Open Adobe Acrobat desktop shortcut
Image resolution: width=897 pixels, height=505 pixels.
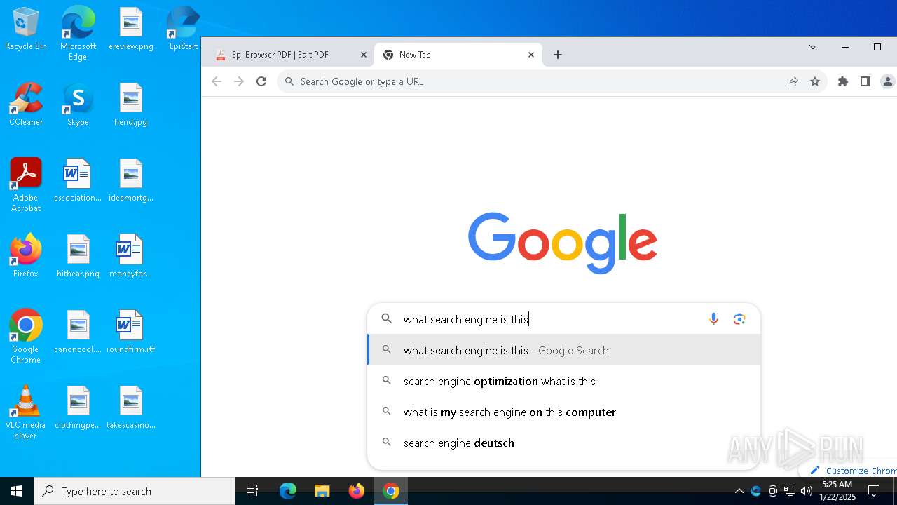click(x=26, y=185)
